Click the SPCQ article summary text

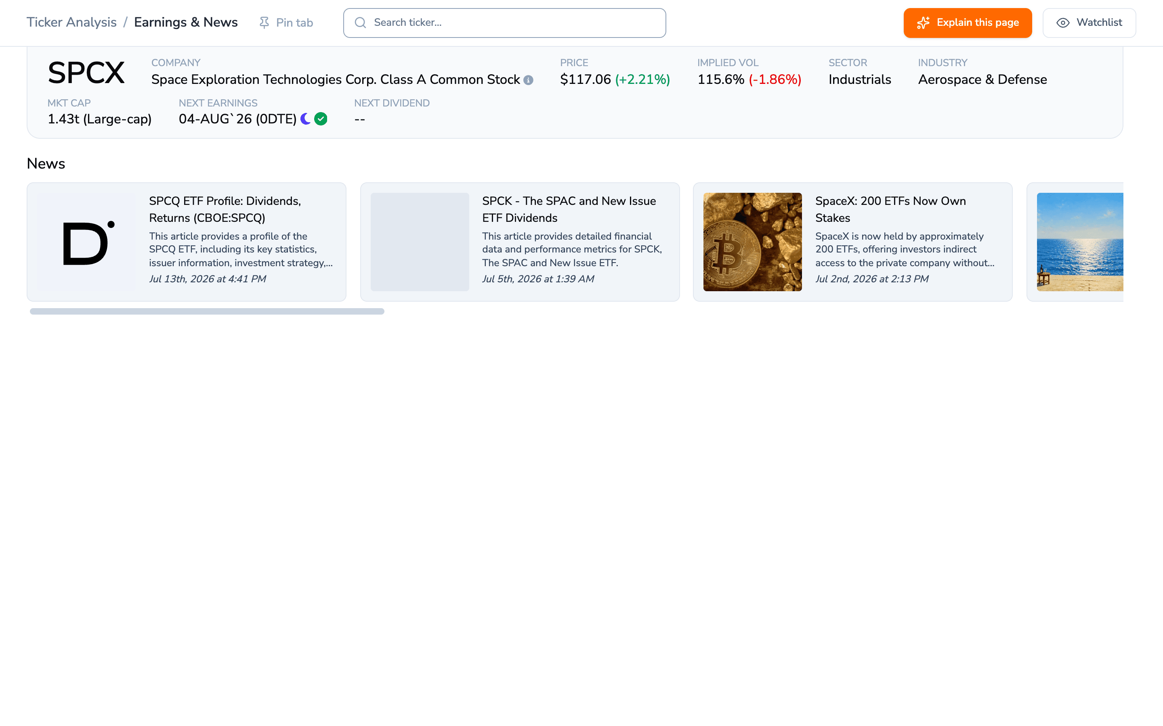pos(241,250)
